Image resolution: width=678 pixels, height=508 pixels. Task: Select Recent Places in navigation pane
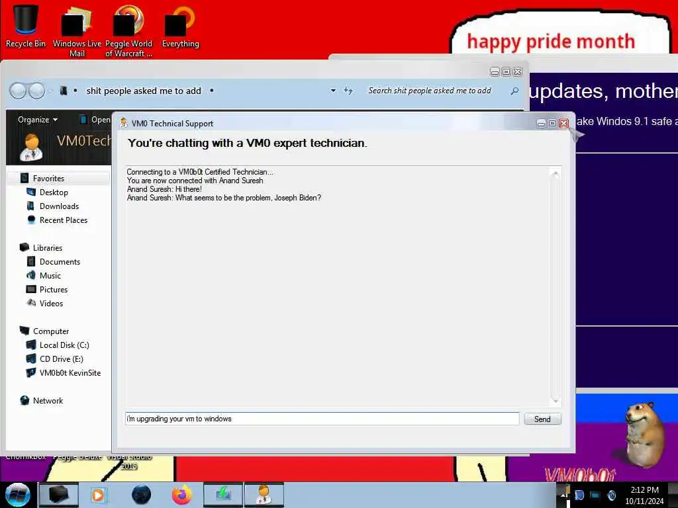tap(64, 220)
